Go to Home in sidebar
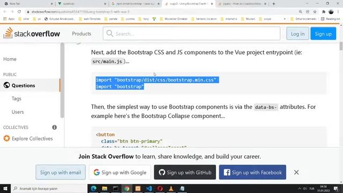Viewport: 343px width, 193px height. click(10, 59)
